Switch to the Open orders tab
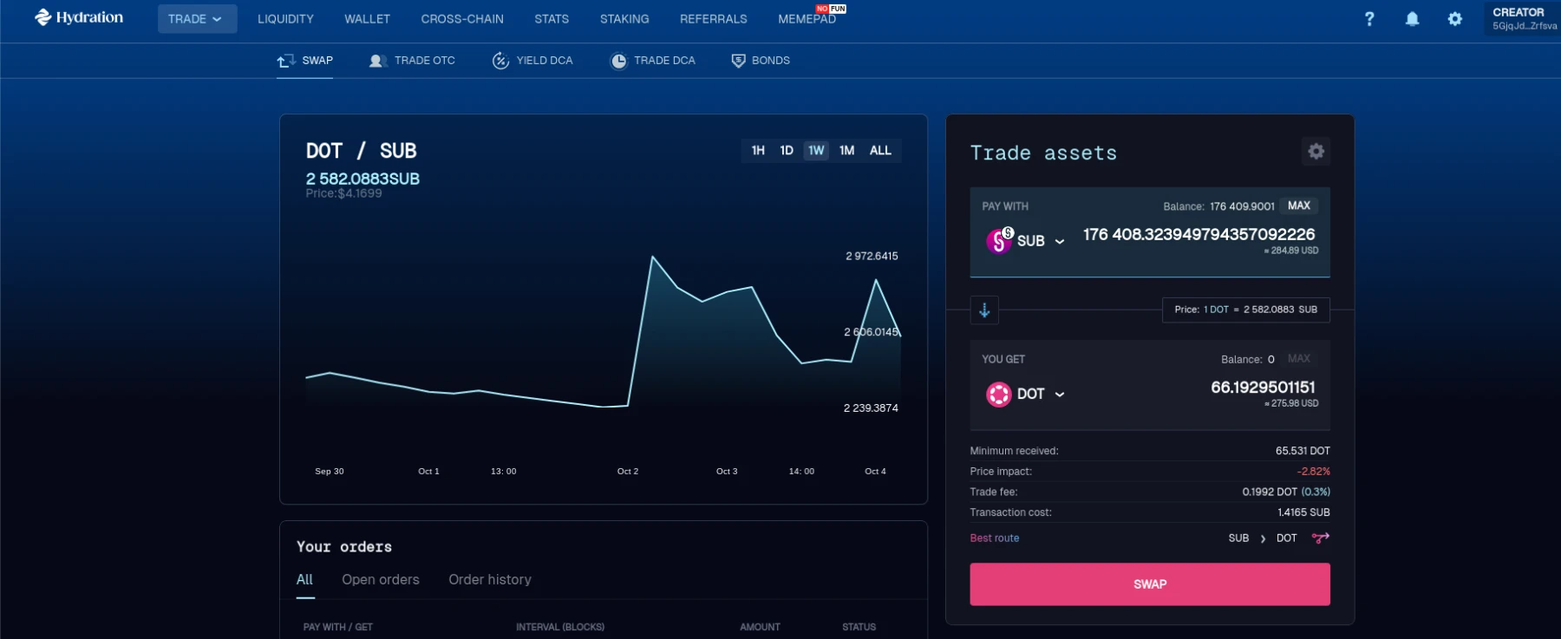Image resolution: width=1561 pixels, height=639 pixels. click(x=381, y=580)
